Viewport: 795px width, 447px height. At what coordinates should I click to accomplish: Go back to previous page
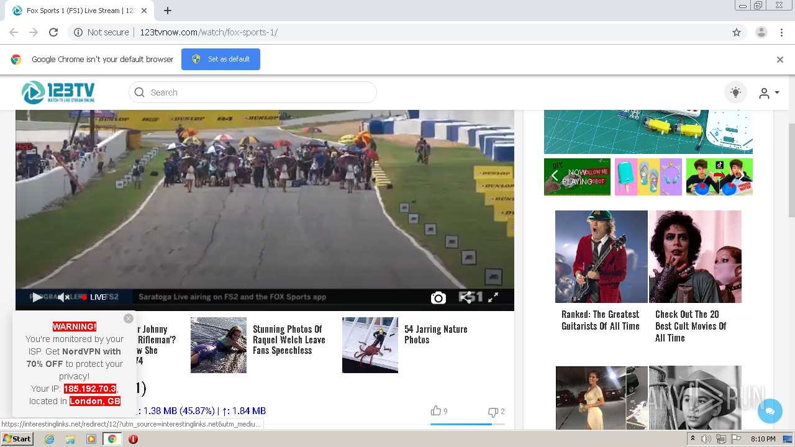pos(14,32)
